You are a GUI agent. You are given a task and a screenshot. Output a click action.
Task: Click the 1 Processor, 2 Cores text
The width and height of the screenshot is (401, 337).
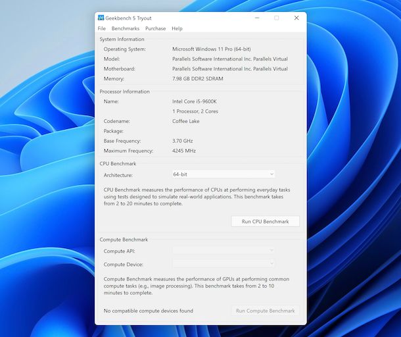point(195,111)
